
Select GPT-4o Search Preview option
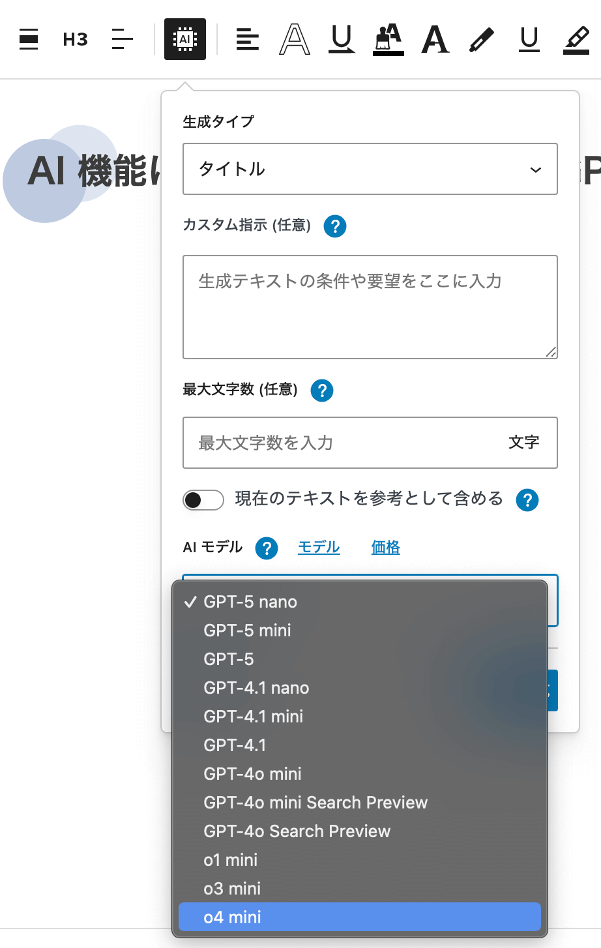360,831
